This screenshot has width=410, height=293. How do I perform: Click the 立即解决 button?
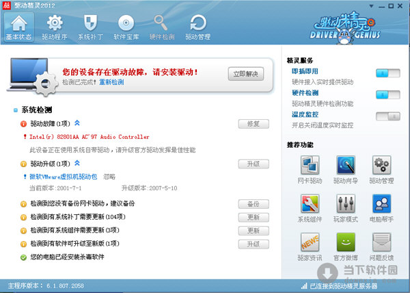pos(246,74)
